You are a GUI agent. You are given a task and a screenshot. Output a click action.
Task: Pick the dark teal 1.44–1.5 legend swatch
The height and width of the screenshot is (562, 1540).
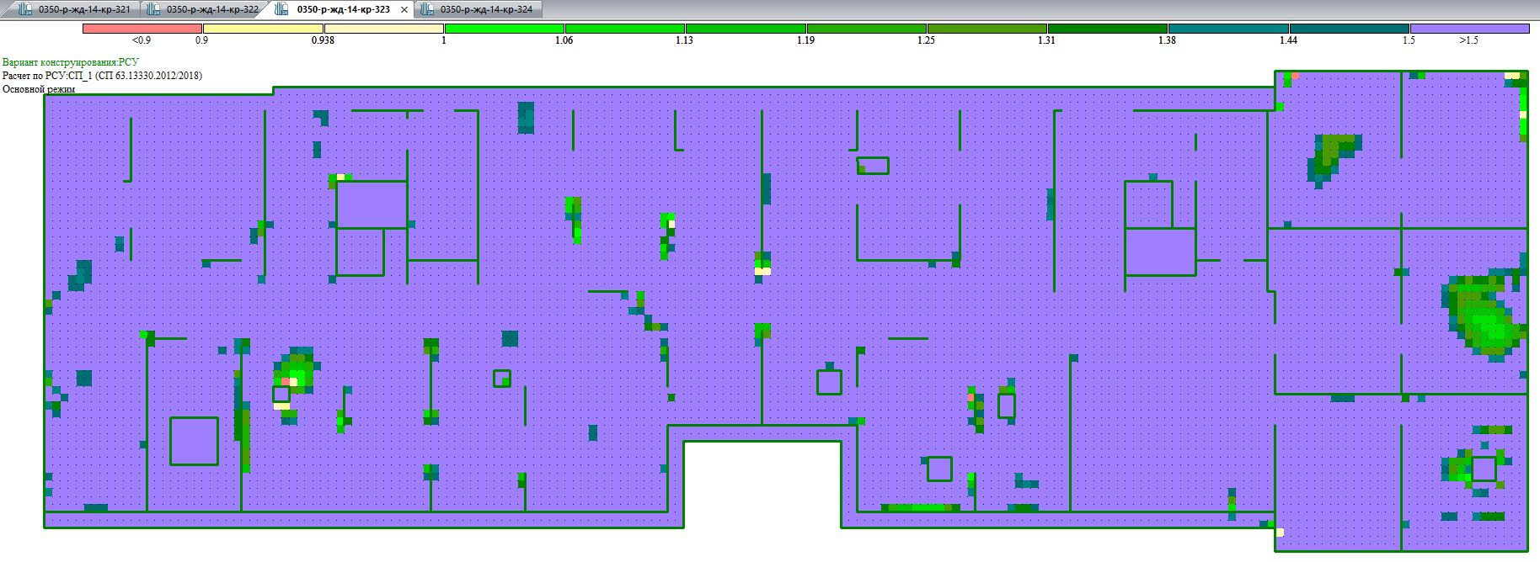1350,29
